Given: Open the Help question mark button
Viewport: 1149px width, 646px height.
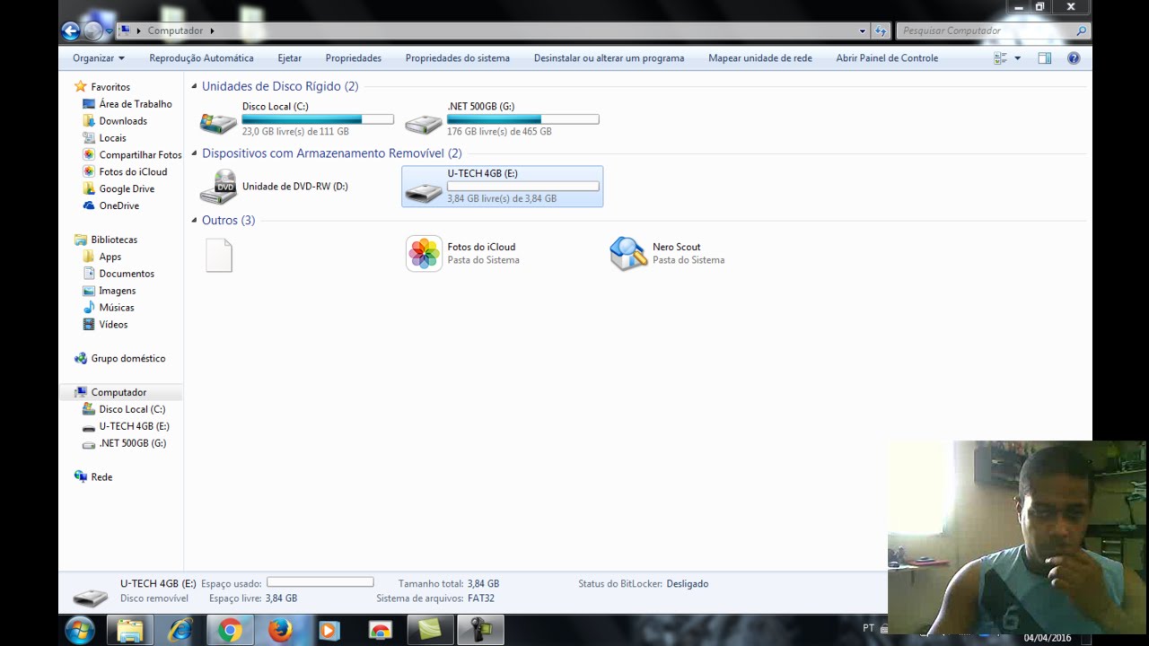Looking at the screenshot, I should pos(1074,58).
